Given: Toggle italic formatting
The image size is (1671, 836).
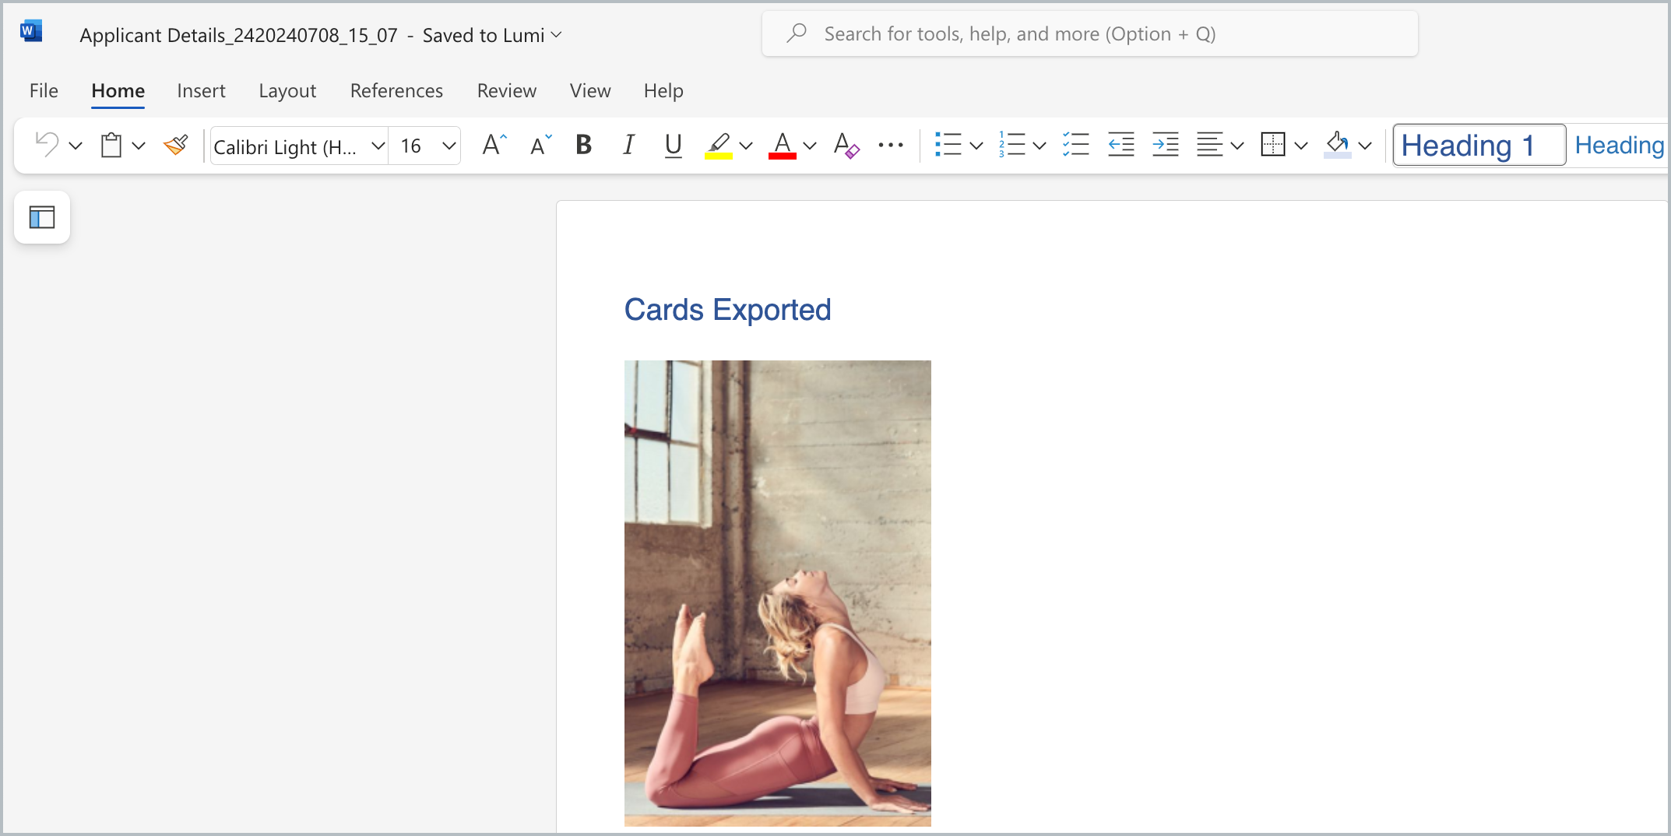Looking at the screenshot, I should (x=628, y=146).
